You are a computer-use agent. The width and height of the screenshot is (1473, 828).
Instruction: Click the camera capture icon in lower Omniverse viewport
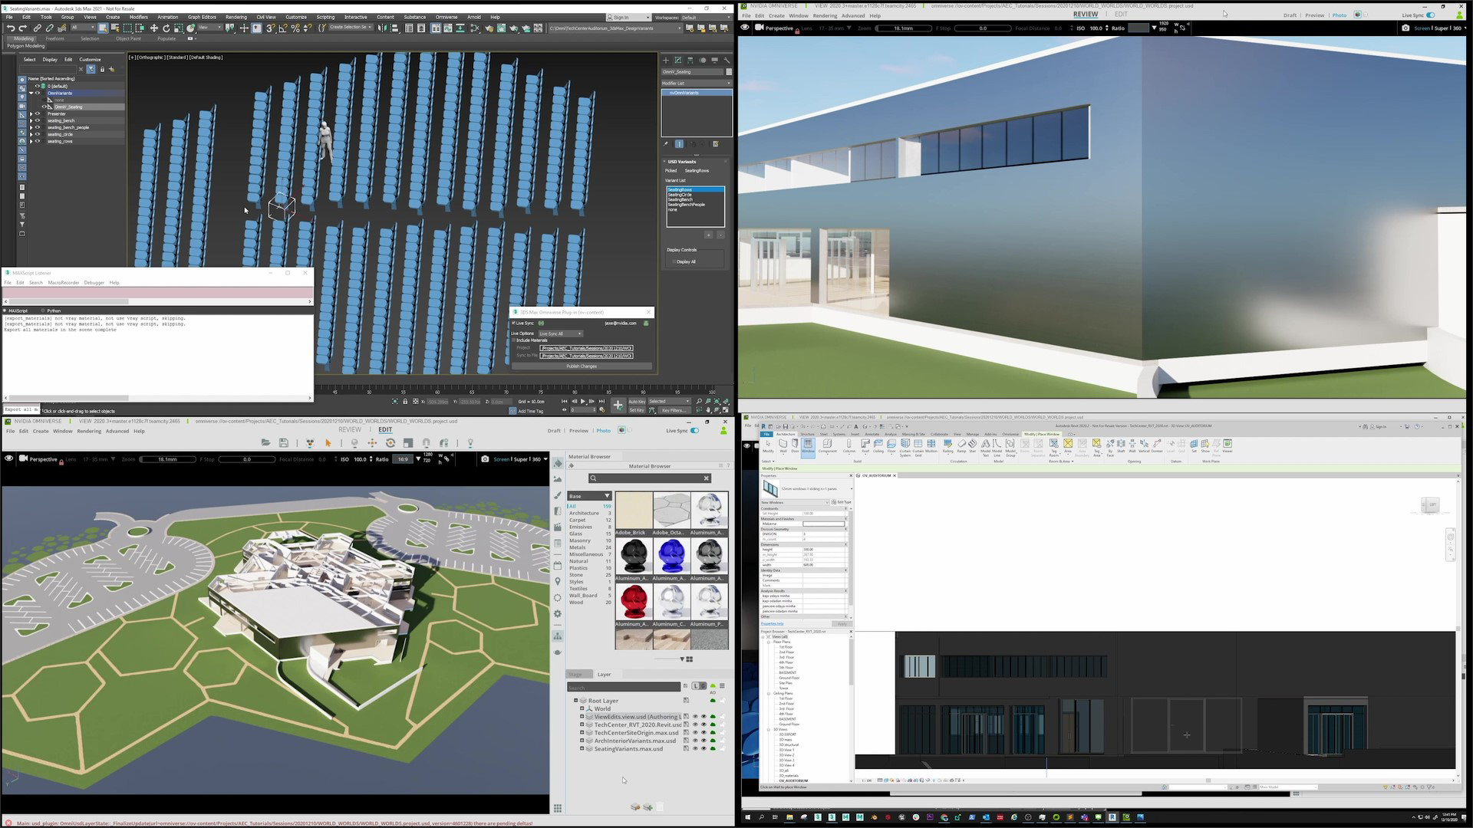(x=485, y=459)
